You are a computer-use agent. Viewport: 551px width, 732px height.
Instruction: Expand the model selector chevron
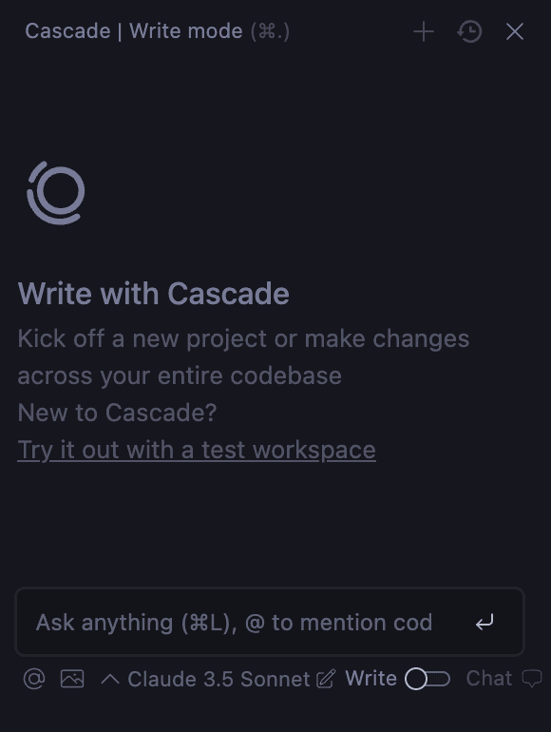110,679
